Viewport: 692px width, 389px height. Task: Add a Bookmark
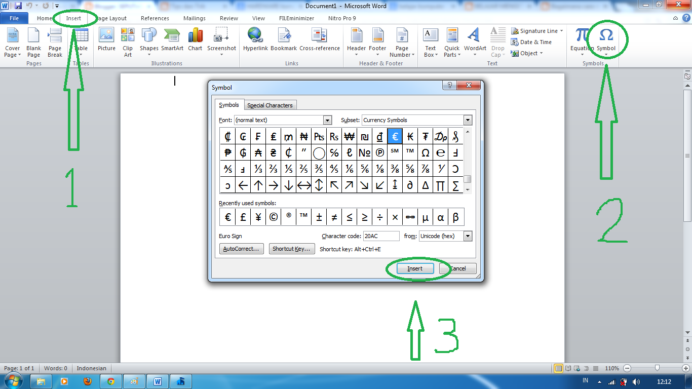[284, 40]
